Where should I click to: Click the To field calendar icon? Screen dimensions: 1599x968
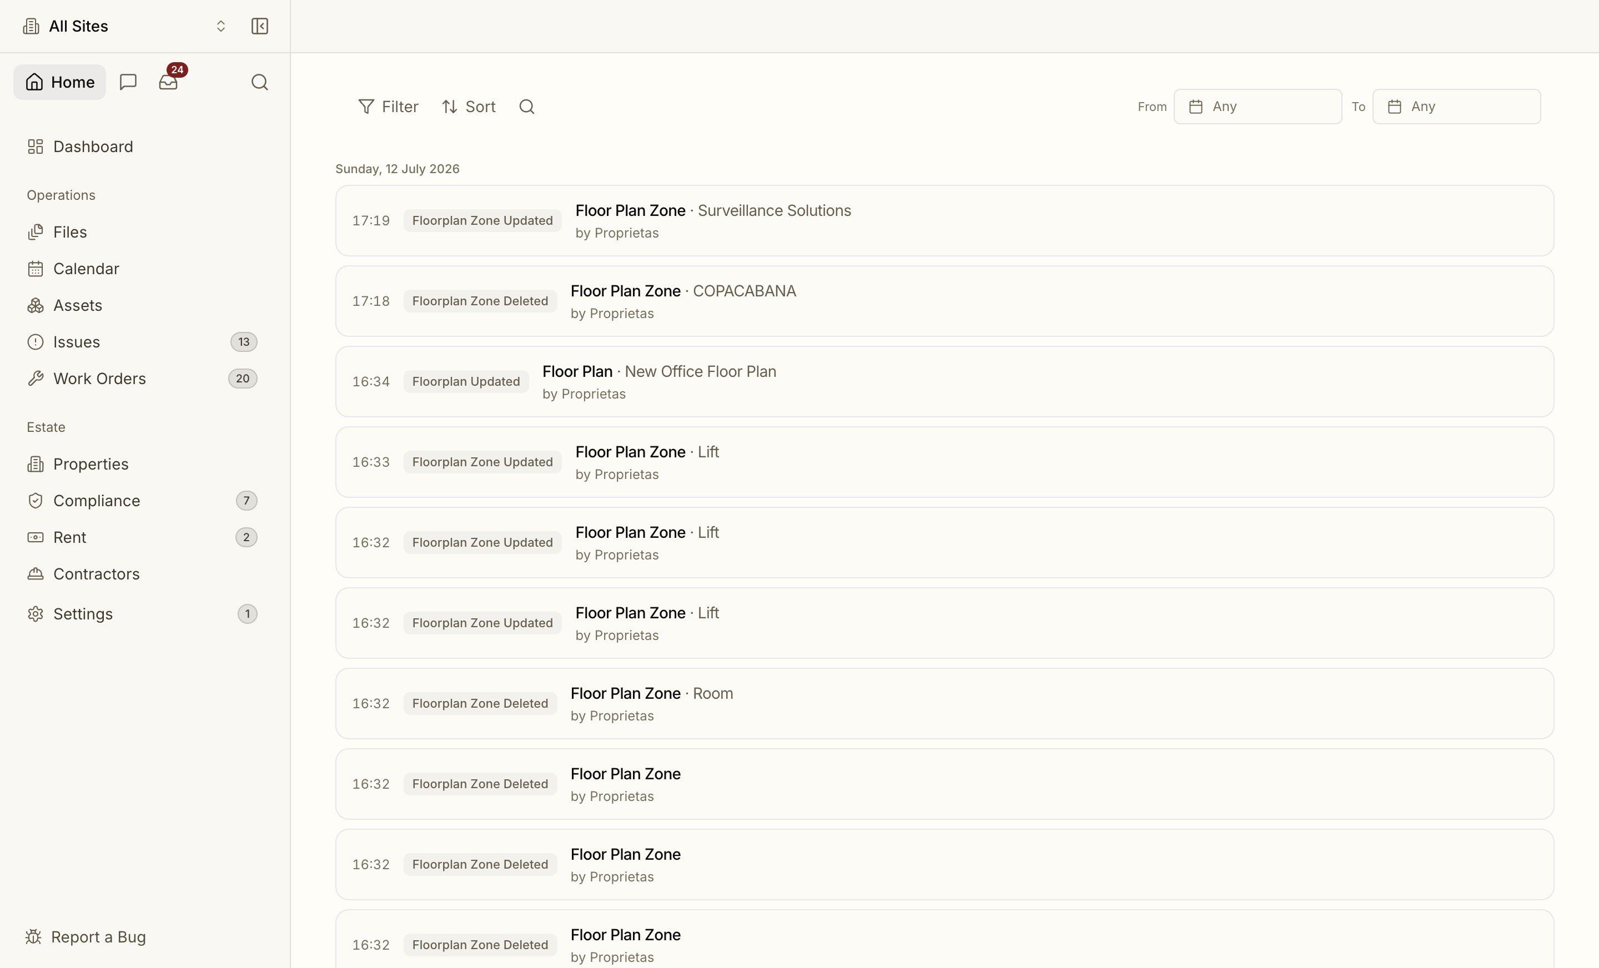(1394, 107)
